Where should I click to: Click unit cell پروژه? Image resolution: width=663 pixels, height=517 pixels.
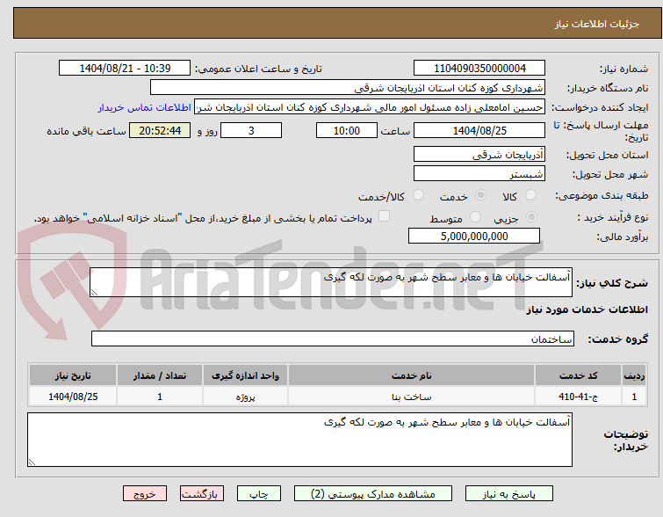245,397
